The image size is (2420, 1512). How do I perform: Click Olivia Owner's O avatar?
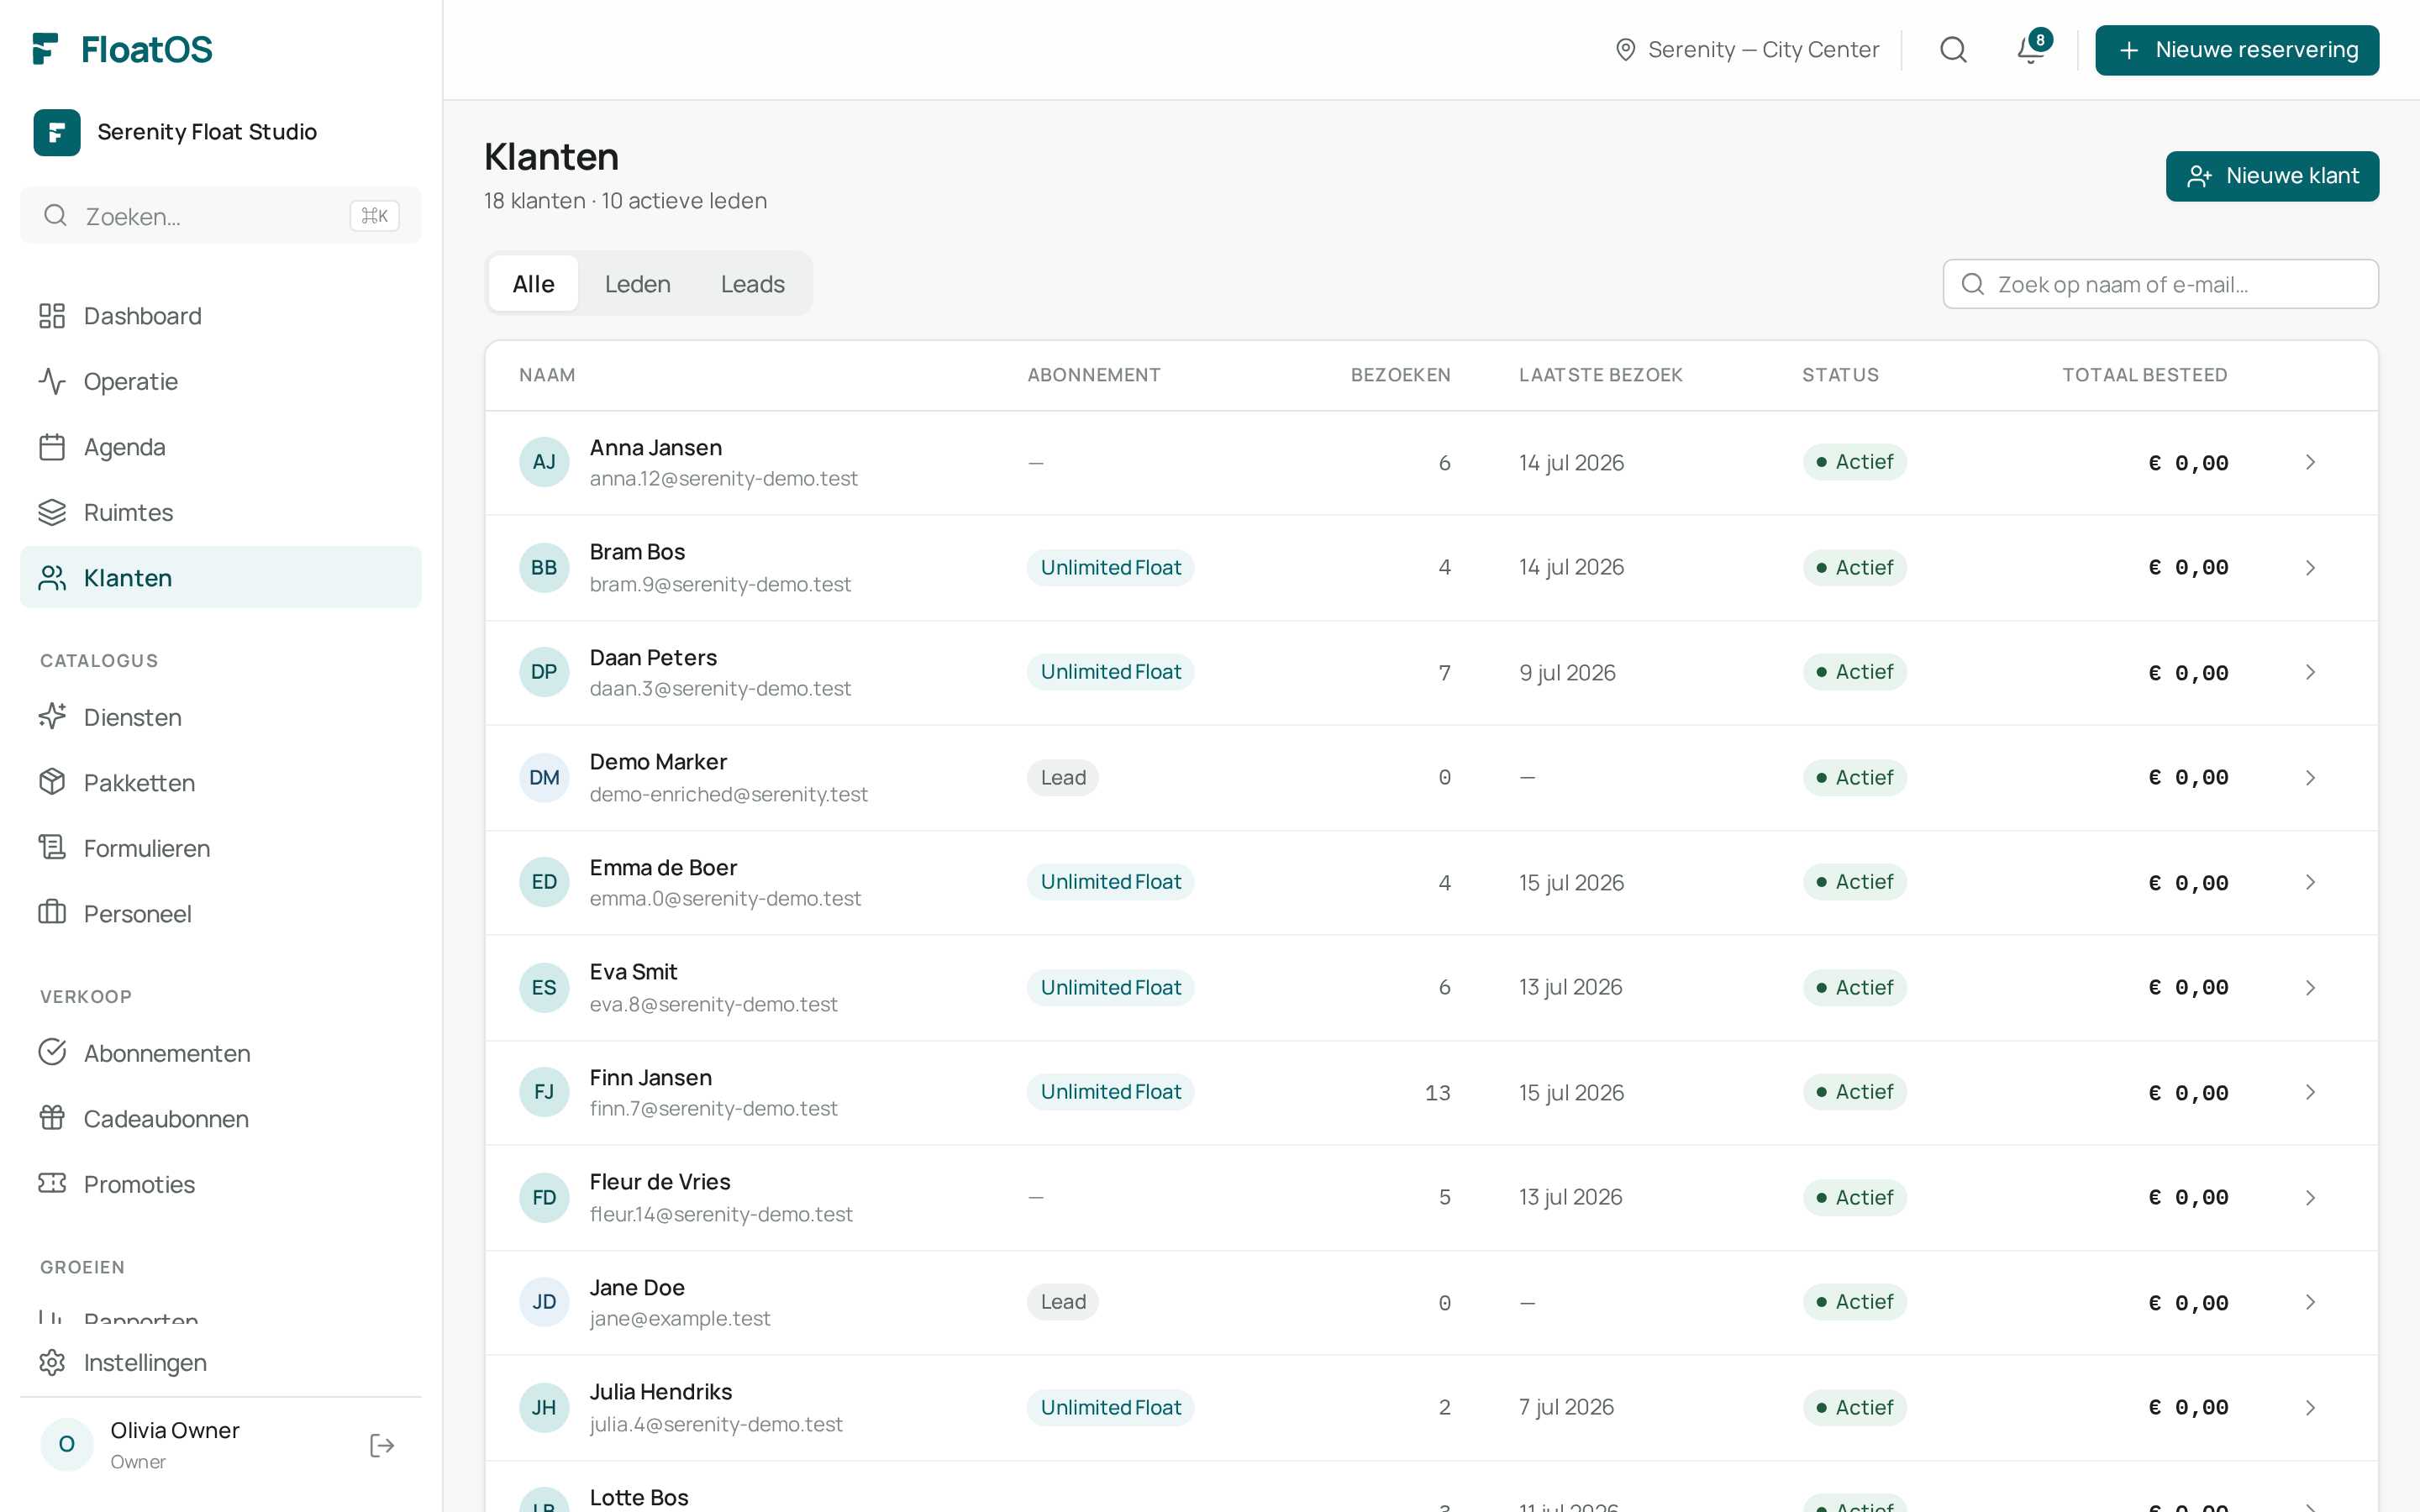click(x=67, y=1445)
